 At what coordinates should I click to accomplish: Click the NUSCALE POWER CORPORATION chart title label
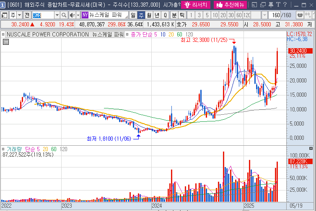(x=65, y=34)
